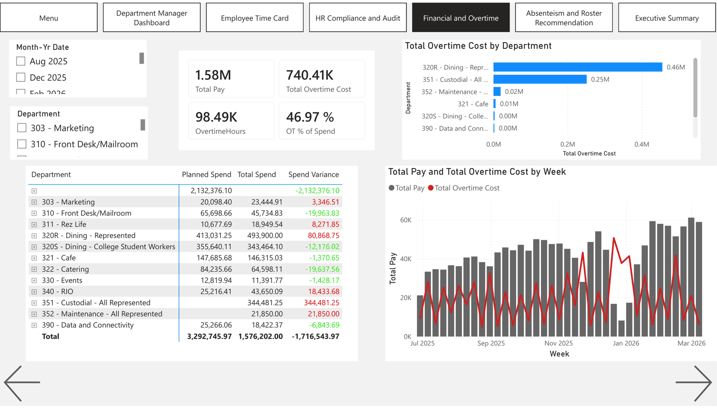Select the 351 Custodial overtime bar
Viewport: 717px width, 409px height.
tap(540, 79)
